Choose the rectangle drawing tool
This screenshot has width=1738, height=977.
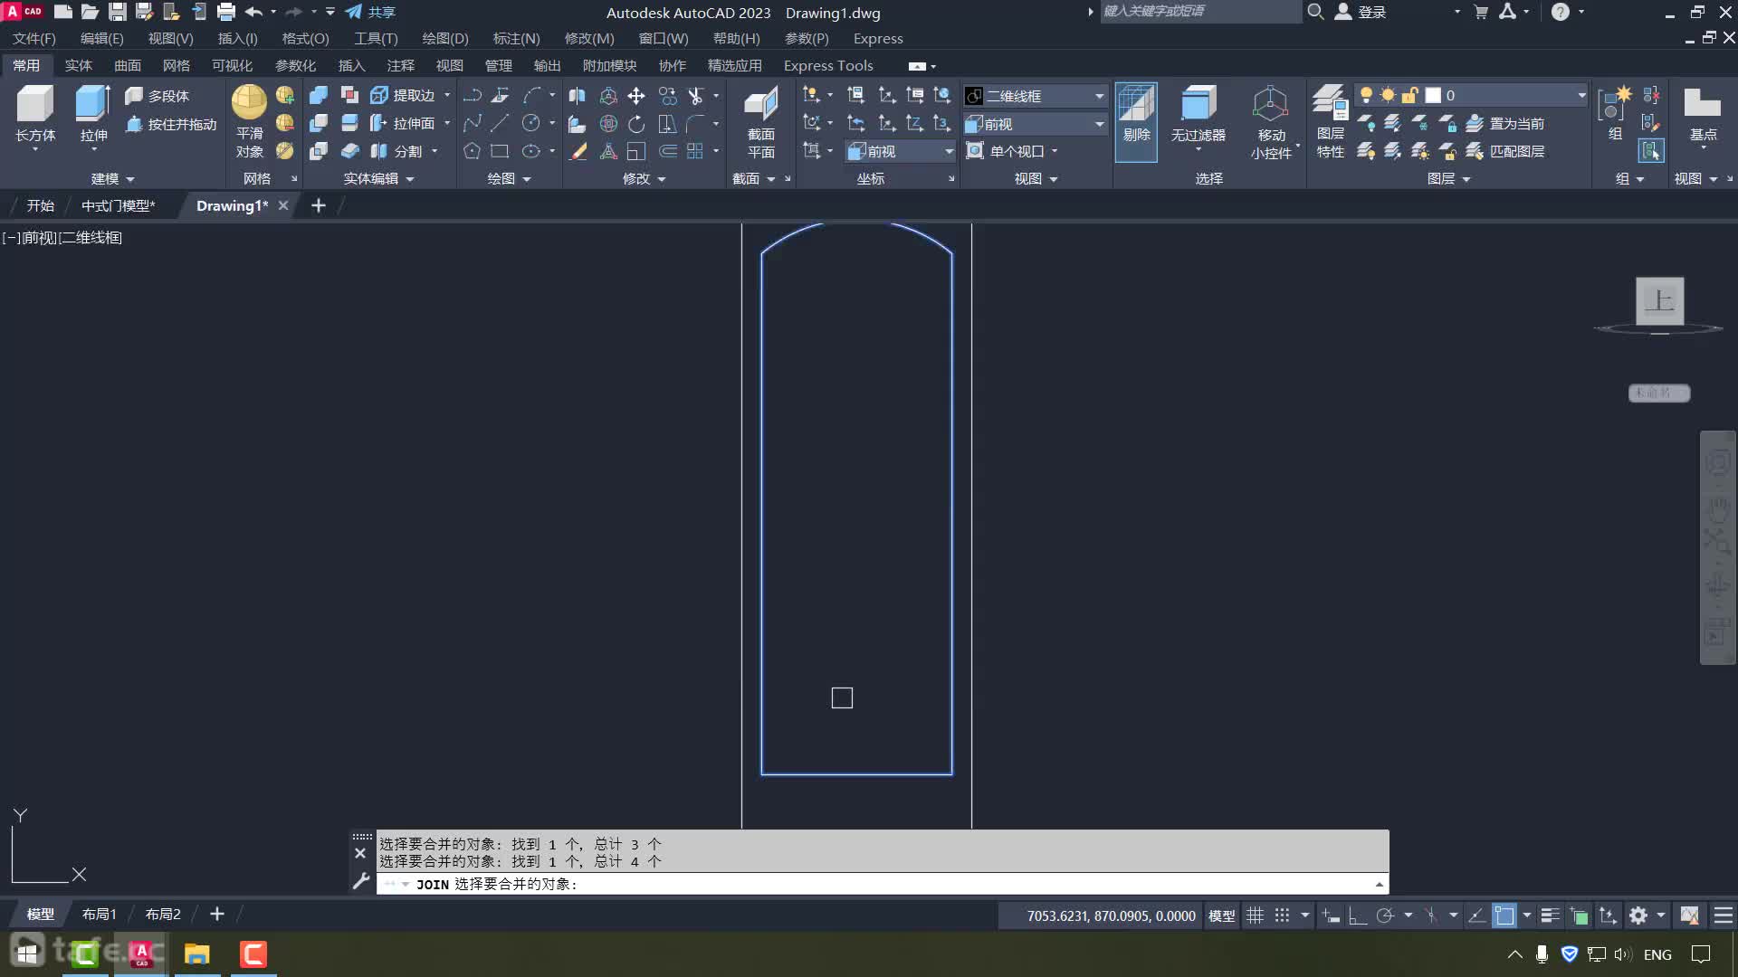click(x=500, y=151)
